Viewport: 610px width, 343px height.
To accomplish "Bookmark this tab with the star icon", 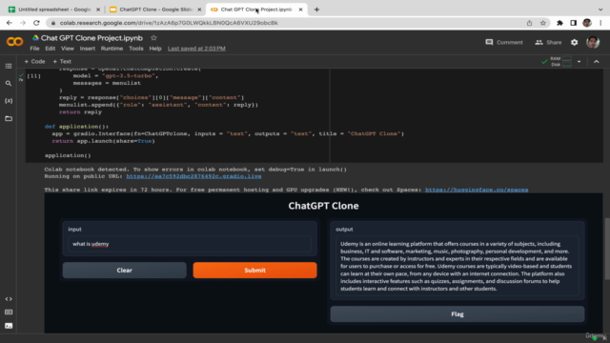I will (543, 23).
